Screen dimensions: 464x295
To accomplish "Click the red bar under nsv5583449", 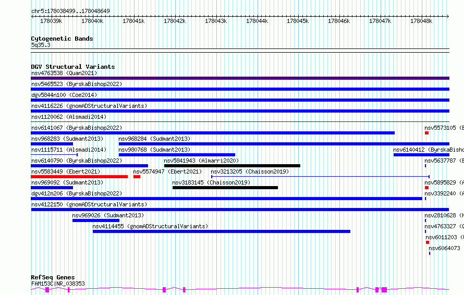I will (79, 177).
